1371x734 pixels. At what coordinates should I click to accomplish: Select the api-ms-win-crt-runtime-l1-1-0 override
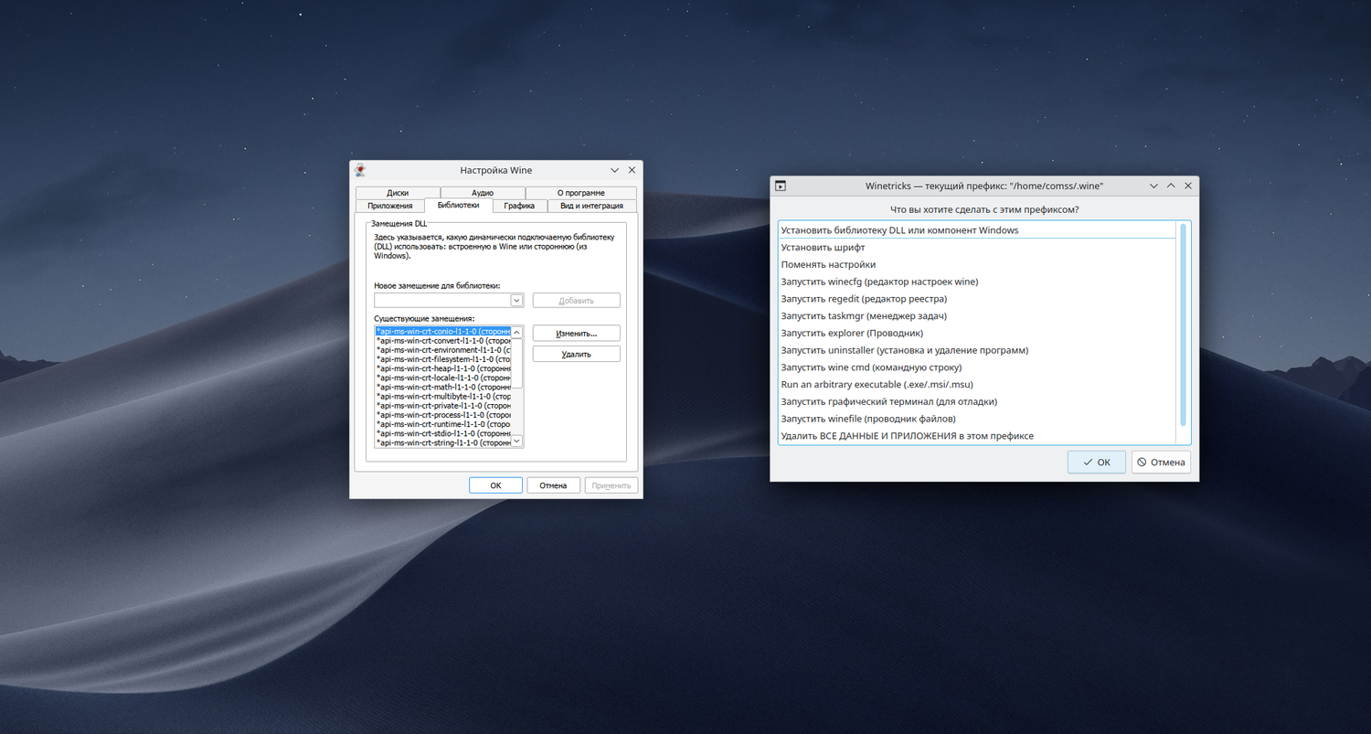tap(442, 424)
